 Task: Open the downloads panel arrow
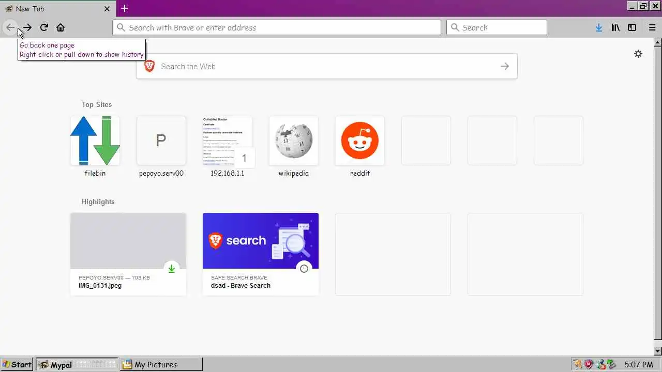(598, 27)
